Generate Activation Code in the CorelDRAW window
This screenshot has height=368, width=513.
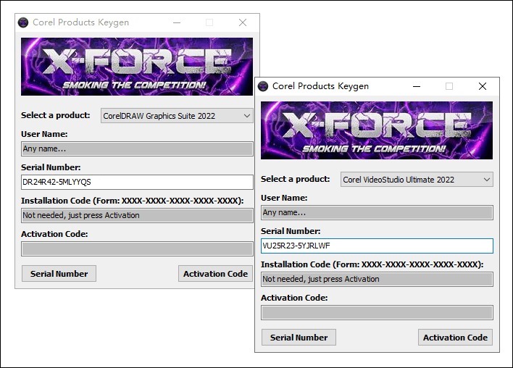click(x=215, y=274)
